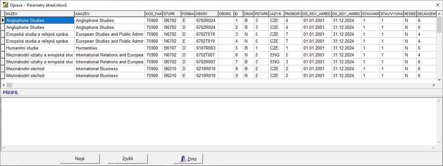Screen dimensions: 443x166
Task: Click the OD_KDY_AKRED column header
Action: 317,14
